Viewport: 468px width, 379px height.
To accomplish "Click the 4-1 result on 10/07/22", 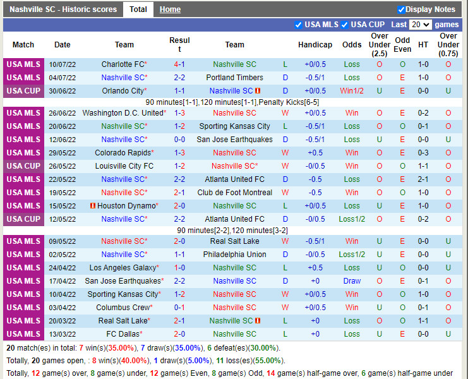I will pos(179,64).
